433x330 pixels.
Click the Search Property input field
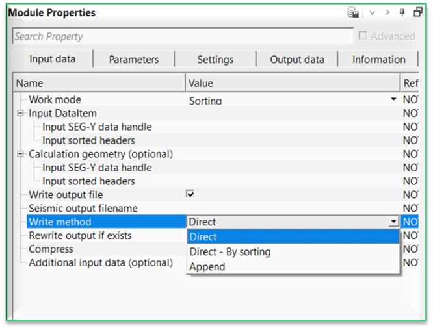182,36
